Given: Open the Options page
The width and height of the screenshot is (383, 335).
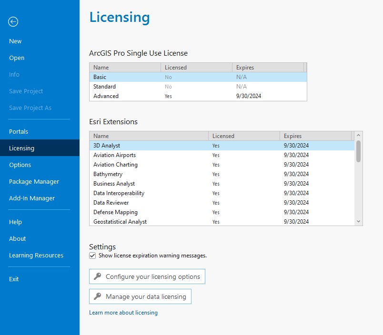Looking at the screenshot, I should point(20,165).
